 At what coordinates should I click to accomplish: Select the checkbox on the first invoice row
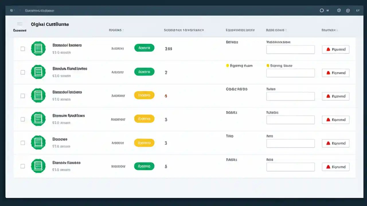(x=23, y=49)
